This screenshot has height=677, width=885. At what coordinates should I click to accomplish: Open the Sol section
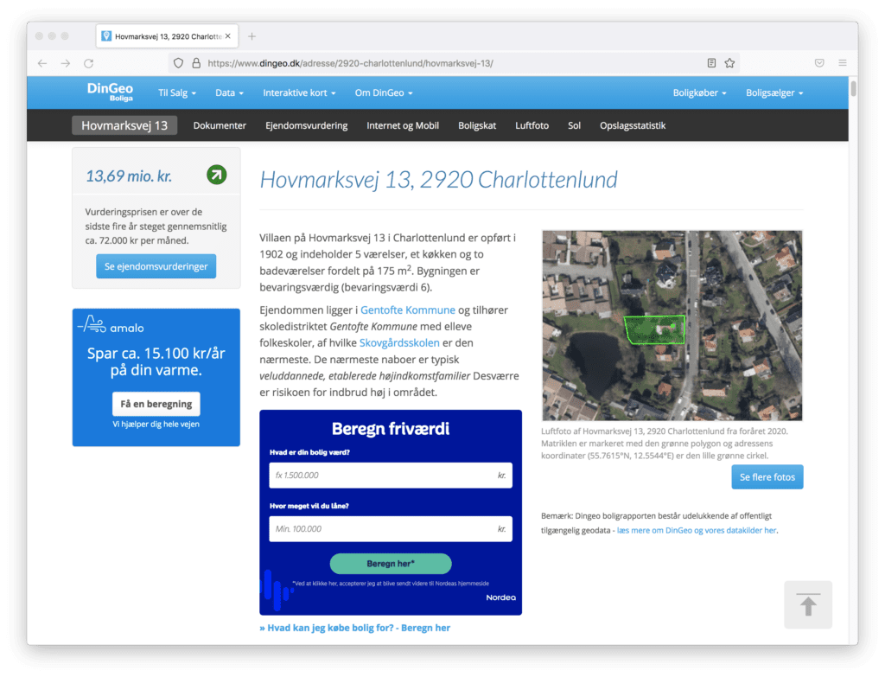(574, 125)
